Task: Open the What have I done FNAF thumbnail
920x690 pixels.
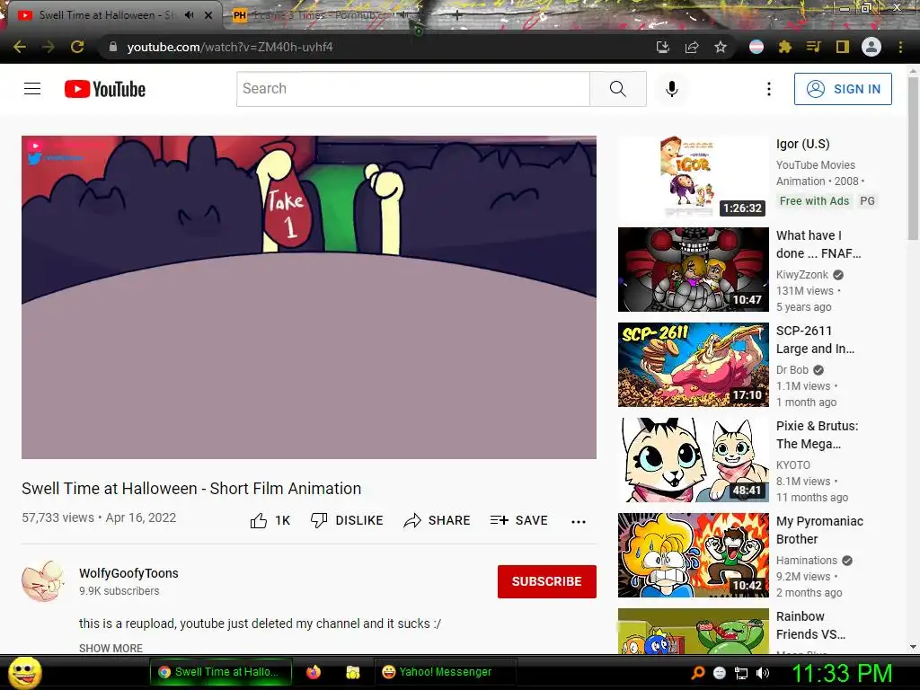Action: [693, 270]
